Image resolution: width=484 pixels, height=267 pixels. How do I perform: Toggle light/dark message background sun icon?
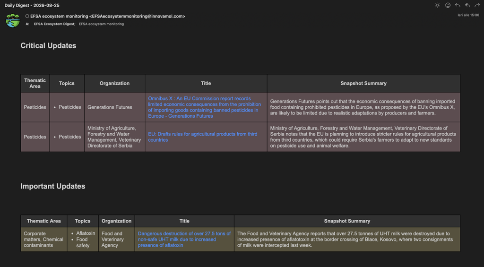[x=437, y=5]
